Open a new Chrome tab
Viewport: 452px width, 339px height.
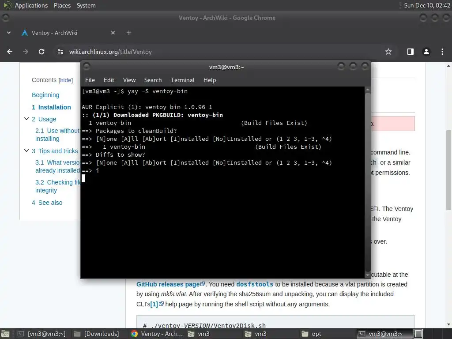coord(129,33)
